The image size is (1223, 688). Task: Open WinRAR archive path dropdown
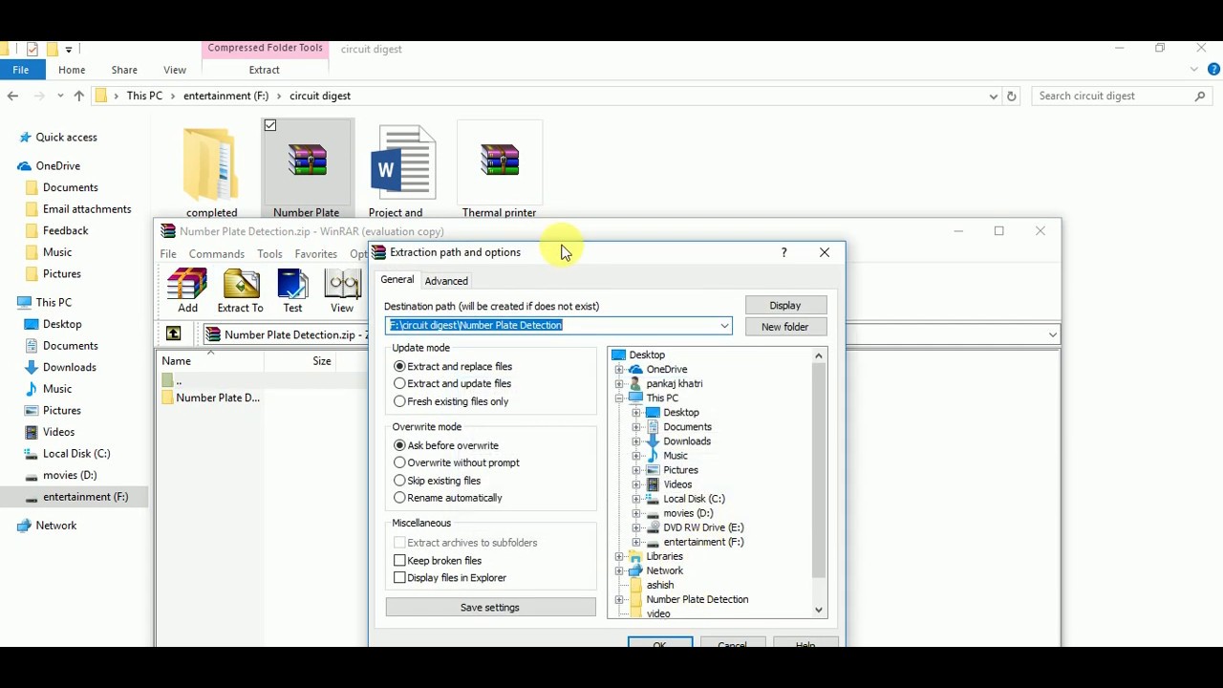pyautogui.click(x=1052, y=334)
